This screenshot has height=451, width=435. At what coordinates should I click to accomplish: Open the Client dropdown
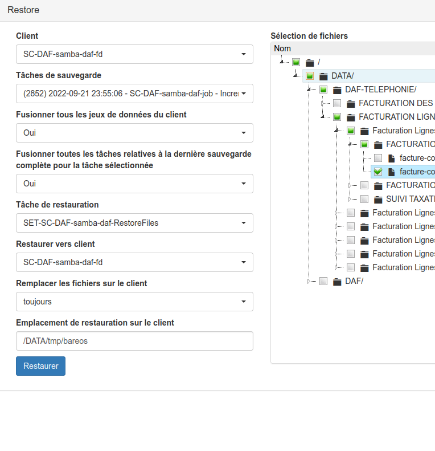pyautogui.click(x=134, y=54)
